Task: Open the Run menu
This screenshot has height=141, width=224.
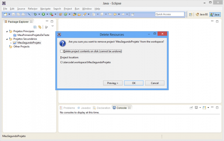Action: pos(77,9)
